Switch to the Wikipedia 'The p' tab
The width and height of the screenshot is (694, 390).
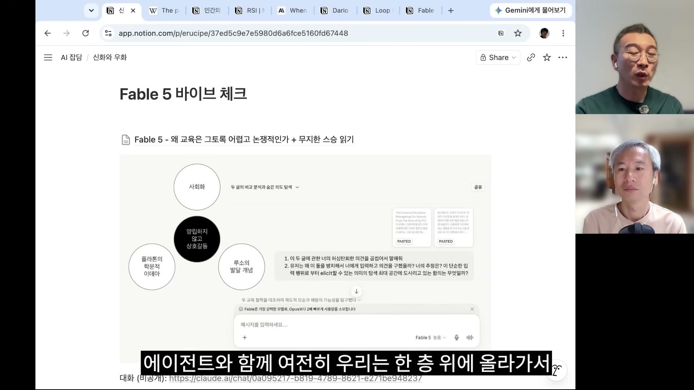164,10
